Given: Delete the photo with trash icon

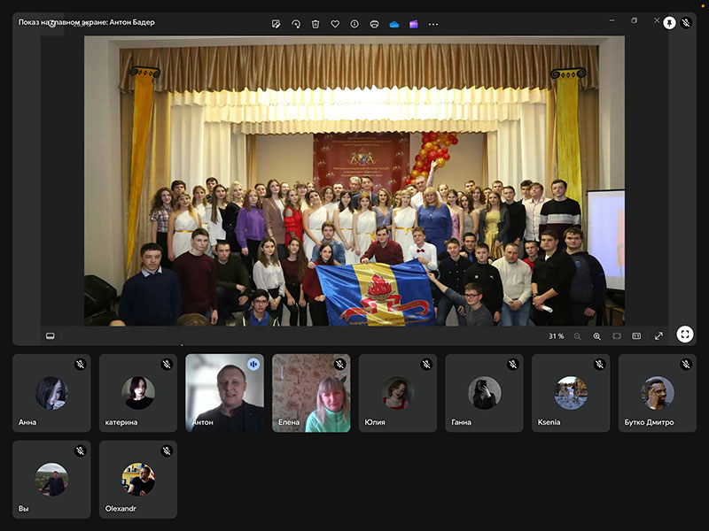Looking at the screenshot, I should 316,24.
